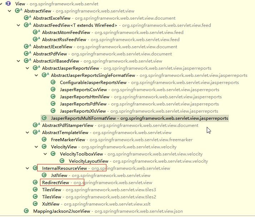
Task: Click the JasperReportsPdfView class icon
Action: click(x=53, y=104)
